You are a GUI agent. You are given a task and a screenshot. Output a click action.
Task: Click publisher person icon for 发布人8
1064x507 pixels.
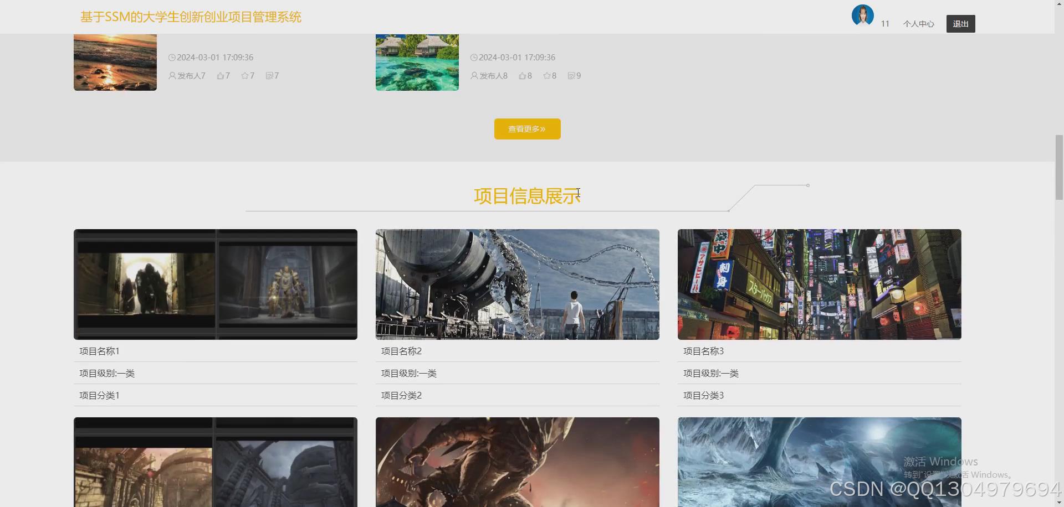click(x=474, y=76)
